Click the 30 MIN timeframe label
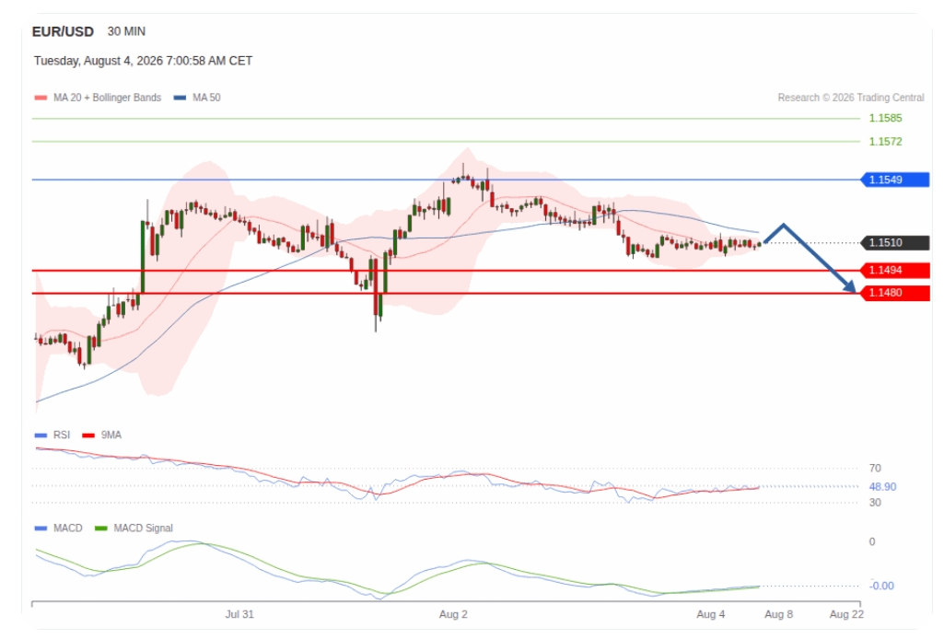This screenshot has width=944, height=639. coord(126,31)
